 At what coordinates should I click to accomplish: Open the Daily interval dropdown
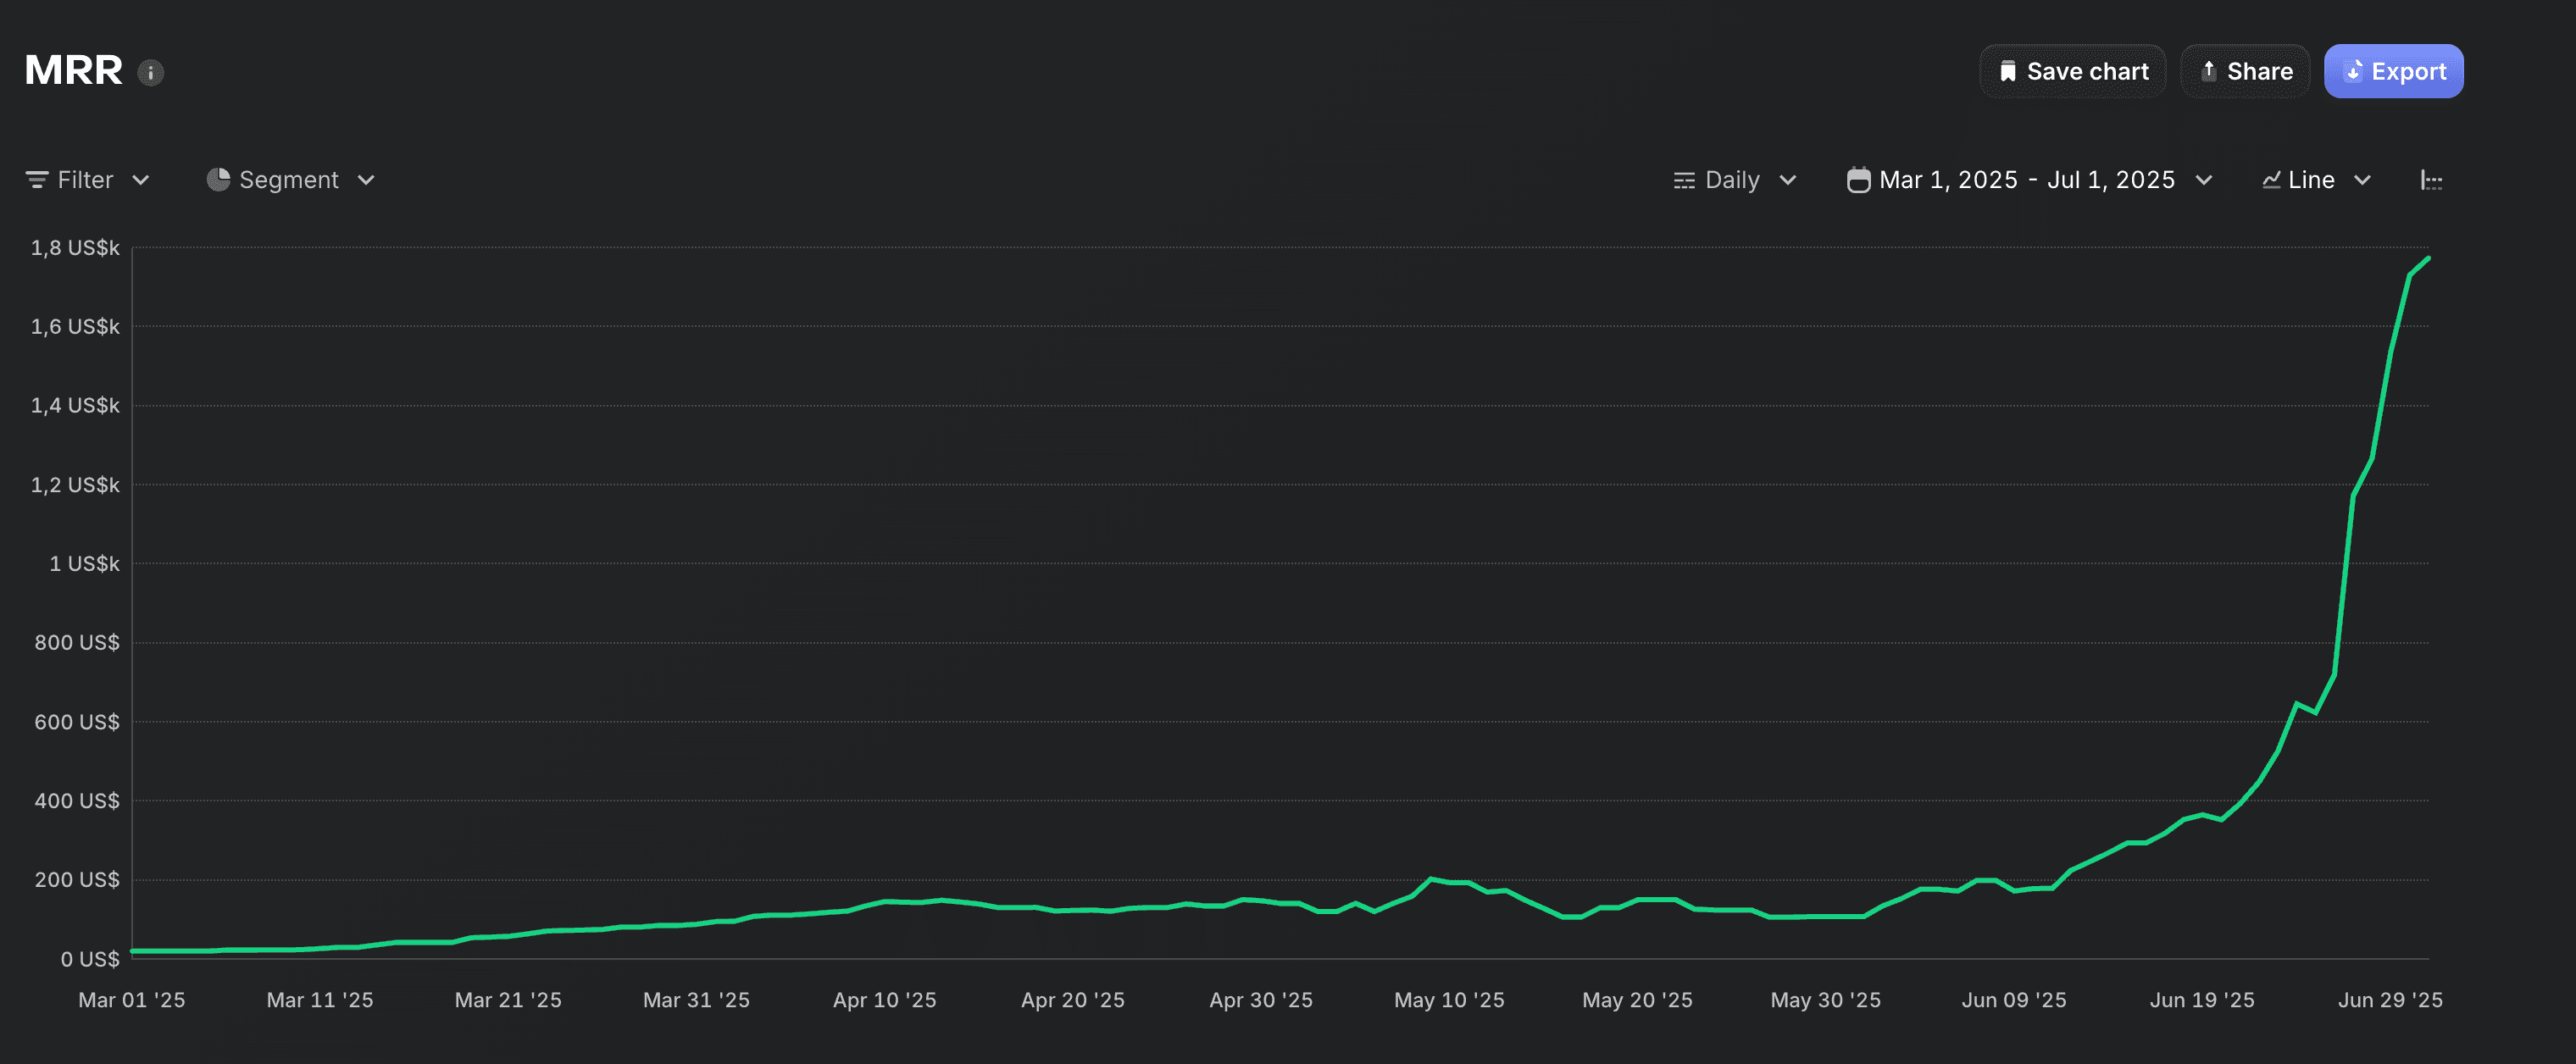point(1789,181)
